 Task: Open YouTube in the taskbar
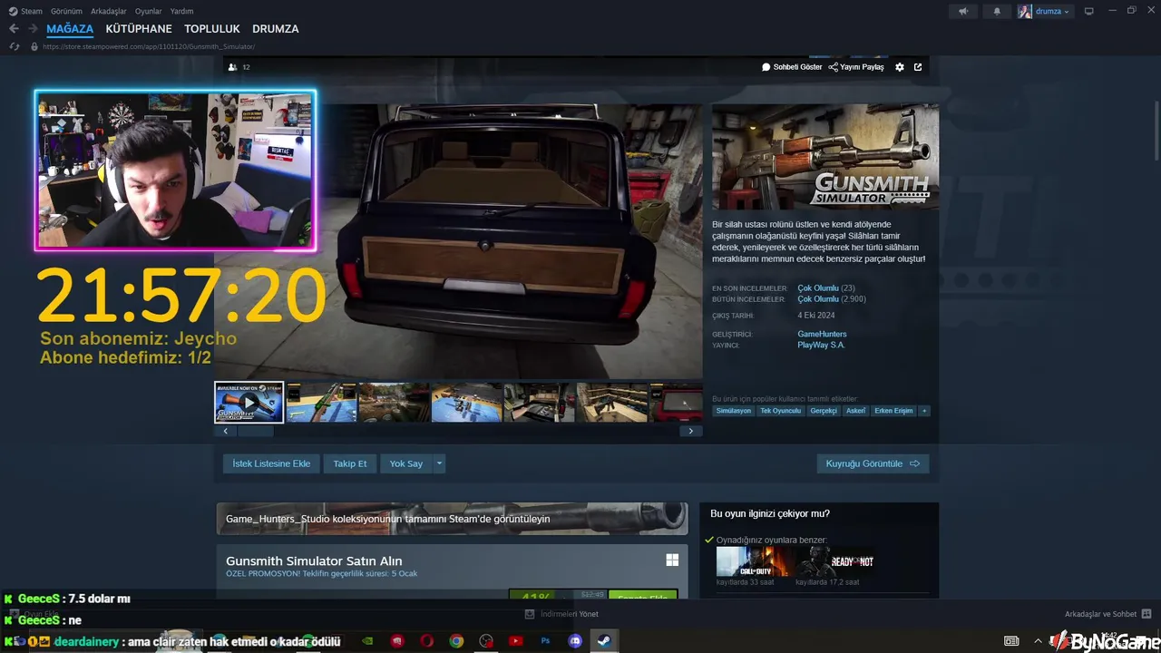click(515, 641)
